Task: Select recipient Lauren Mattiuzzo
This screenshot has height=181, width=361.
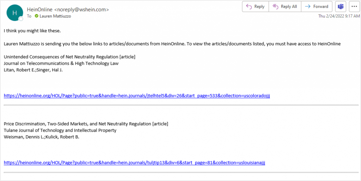Action: tap(55, 16)
